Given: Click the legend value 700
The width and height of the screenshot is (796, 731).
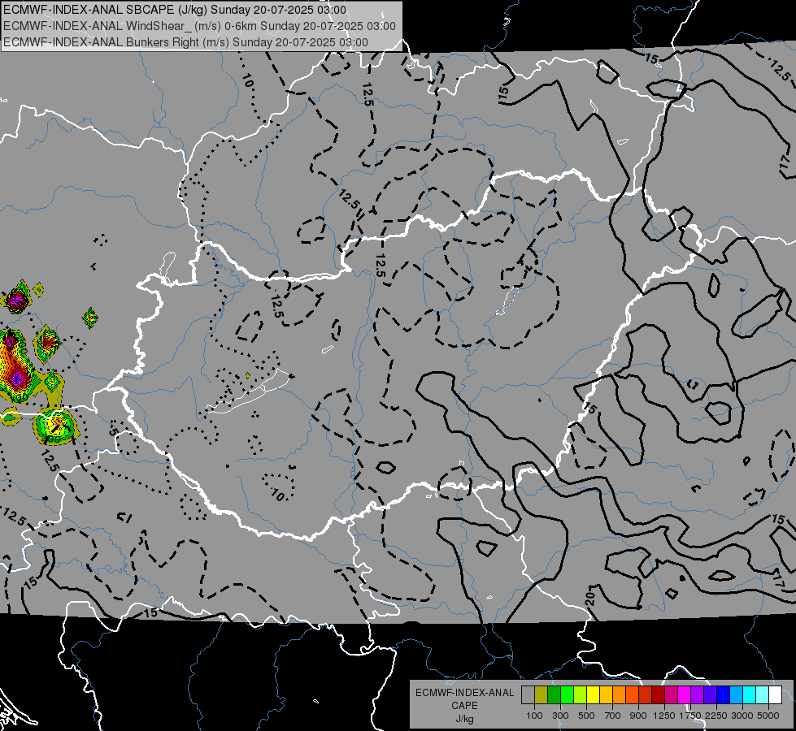Looking at the screenshot, I should coord(613,716).
